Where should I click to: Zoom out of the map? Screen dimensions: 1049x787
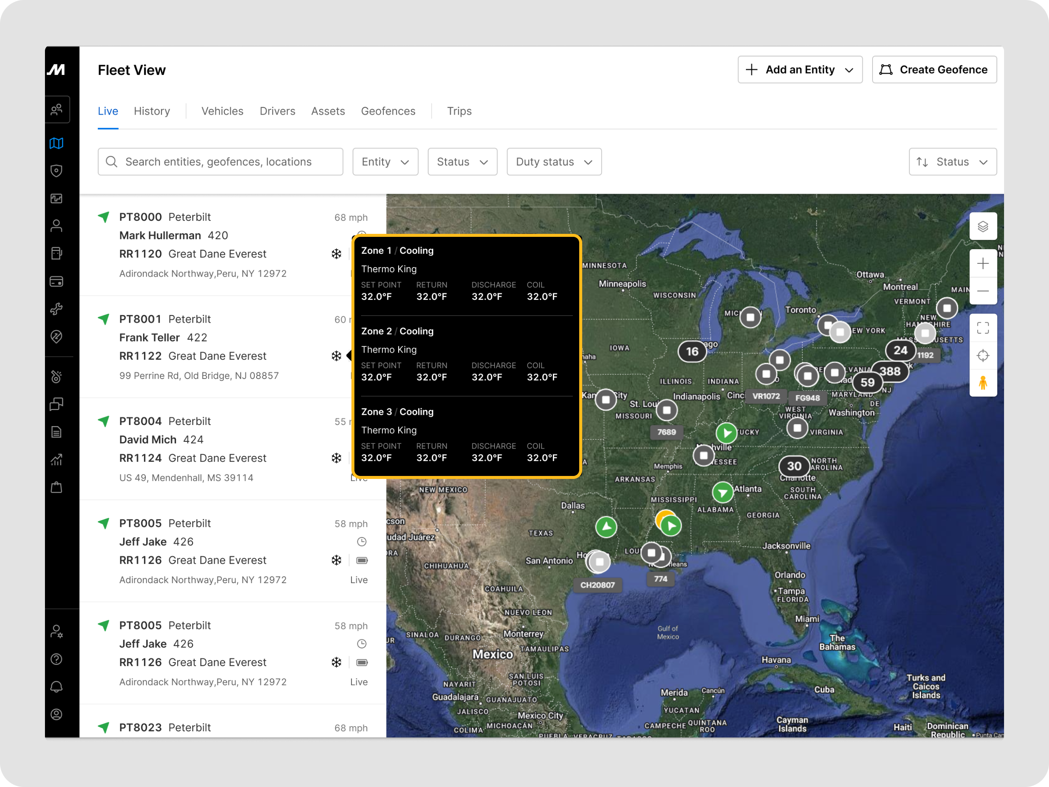tap(983, 291)
